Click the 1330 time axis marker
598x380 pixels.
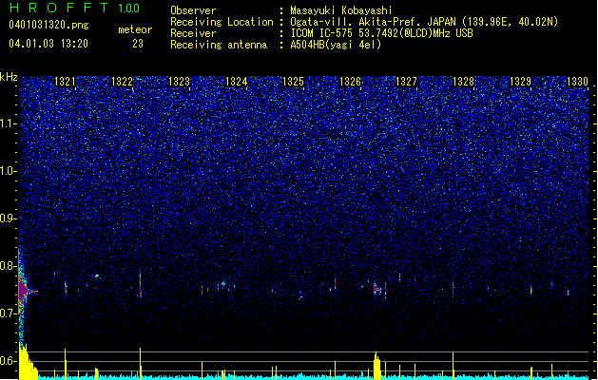pyautogui.click(x=577, y=82)
